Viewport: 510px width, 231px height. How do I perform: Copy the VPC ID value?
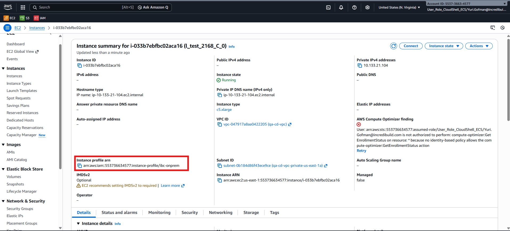pos(219,124)
